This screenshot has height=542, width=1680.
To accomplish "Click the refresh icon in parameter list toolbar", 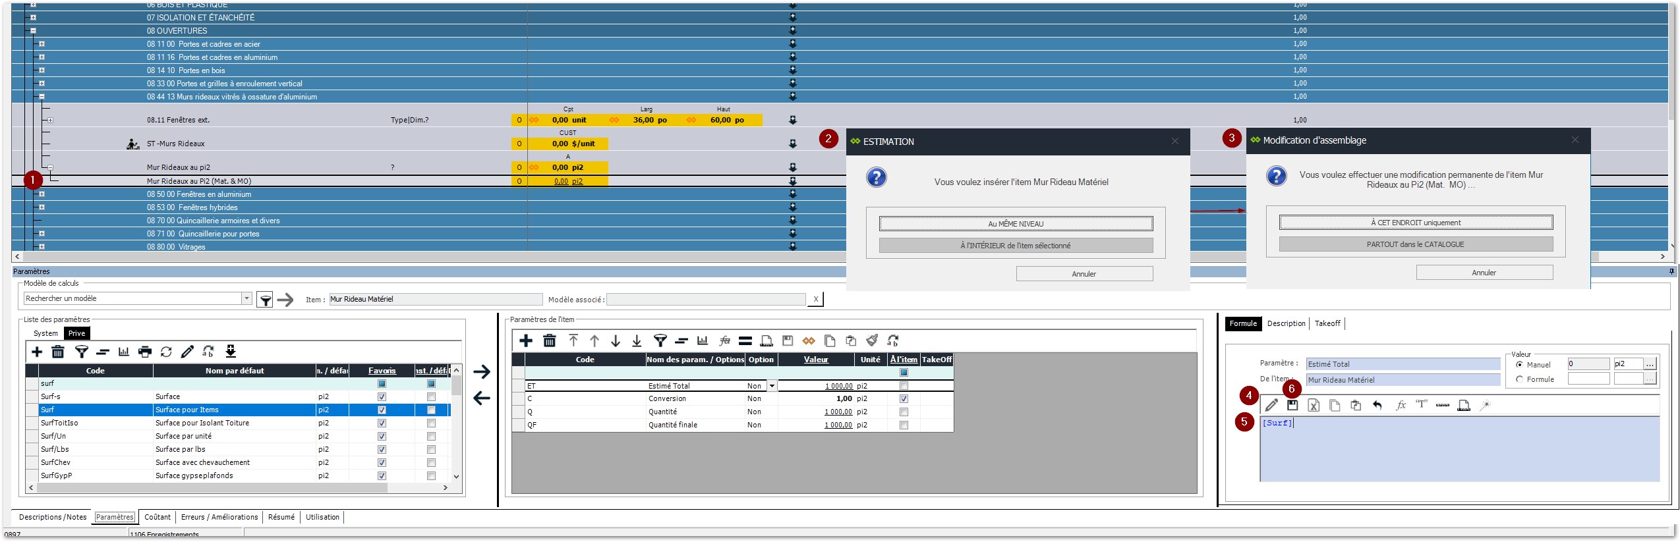I will (166, 352).
